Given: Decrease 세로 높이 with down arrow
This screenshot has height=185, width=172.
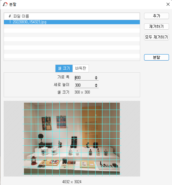Looking at the screenshot, I should (x=96, y=86).
